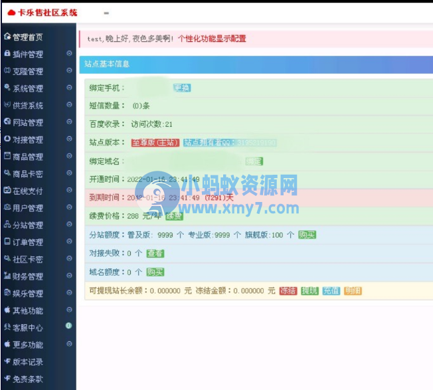Click the 站点基本信息 panel header
This screenshot has height=390, width=433.
pyautogui.click(x=256, y=64)
